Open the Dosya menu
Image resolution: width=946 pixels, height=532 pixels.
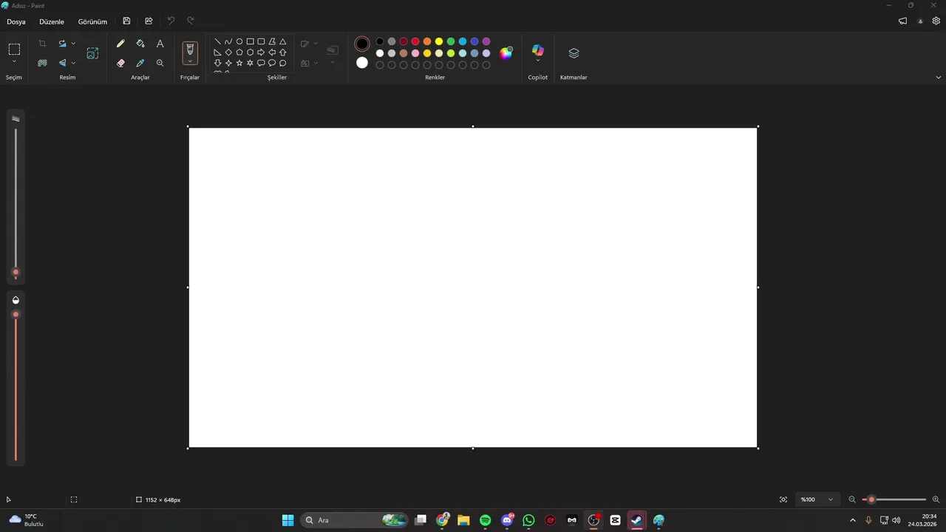[16, 21]
